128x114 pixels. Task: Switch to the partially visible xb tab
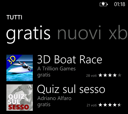pos(118,32)
